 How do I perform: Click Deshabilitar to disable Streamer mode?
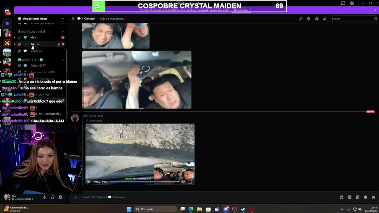[241, 10]
